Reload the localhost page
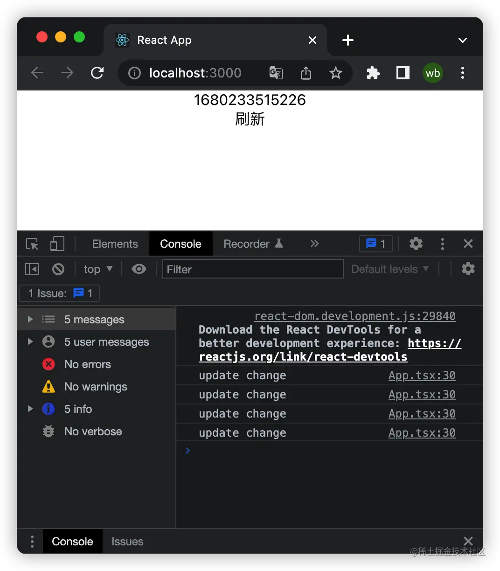Image resolution: width=500 pixels, height=571 pixels. coord(97,73)
